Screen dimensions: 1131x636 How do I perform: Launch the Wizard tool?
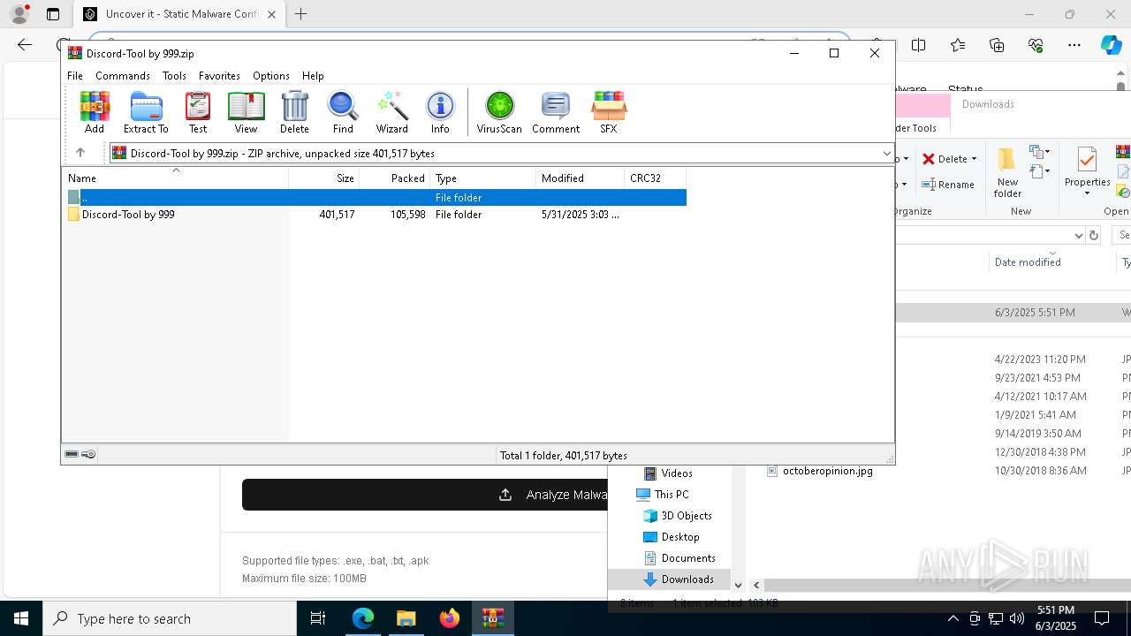pos(391,112)
